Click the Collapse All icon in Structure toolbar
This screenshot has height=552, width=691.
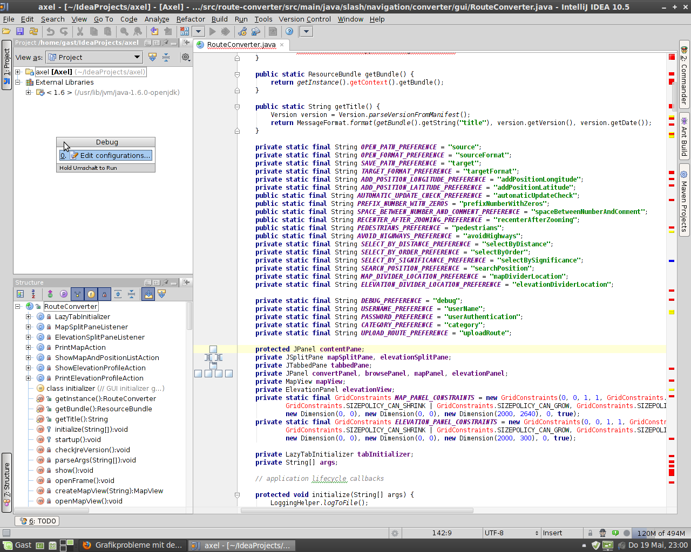[131, 294]
